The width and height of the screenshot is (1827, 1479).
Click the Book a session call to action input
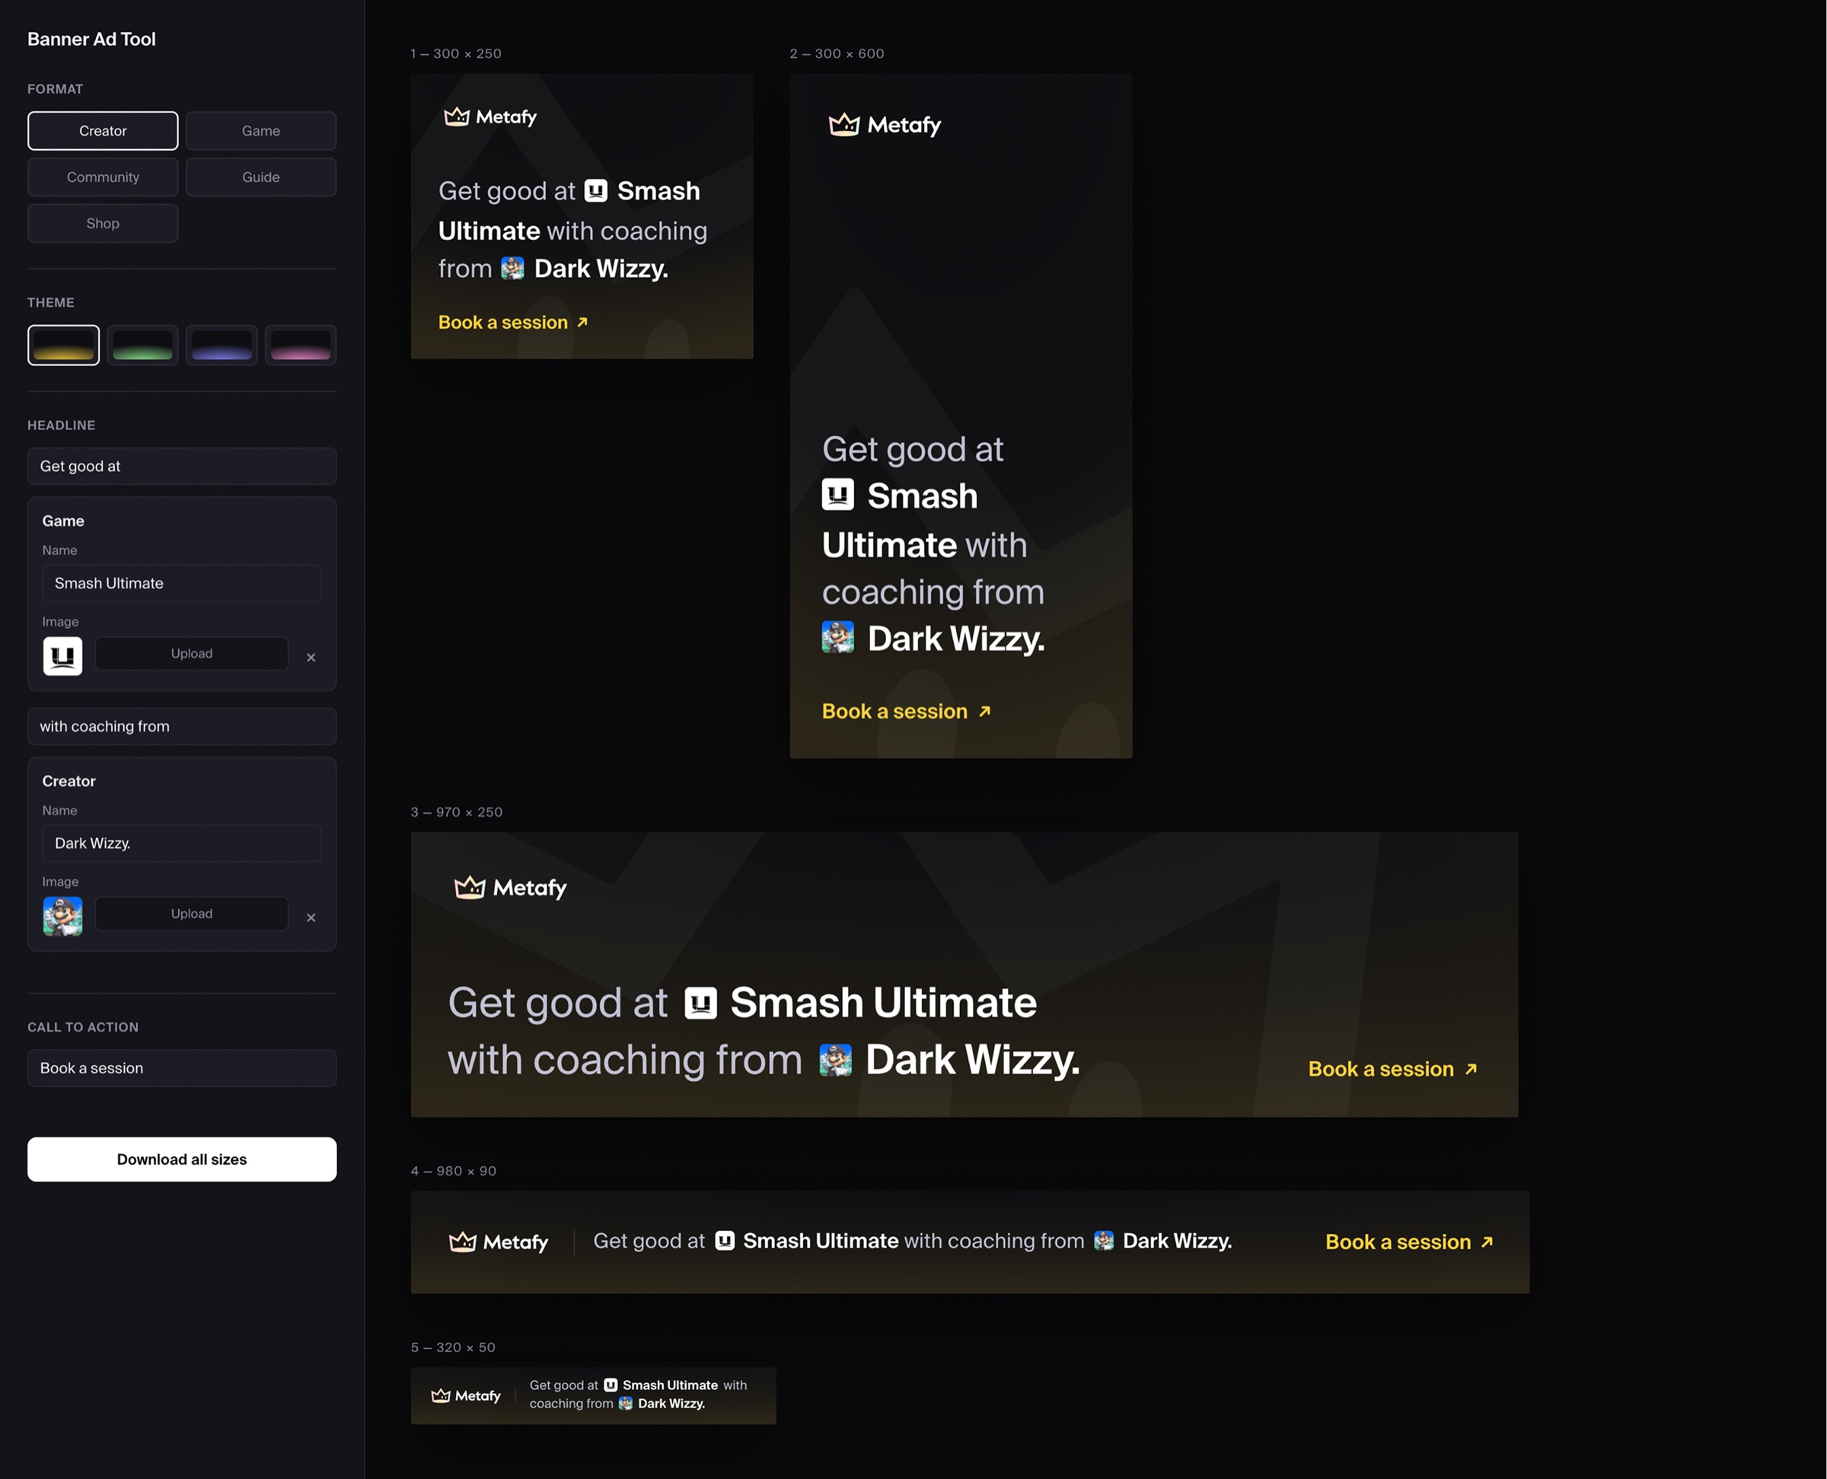click(181, 1067)
